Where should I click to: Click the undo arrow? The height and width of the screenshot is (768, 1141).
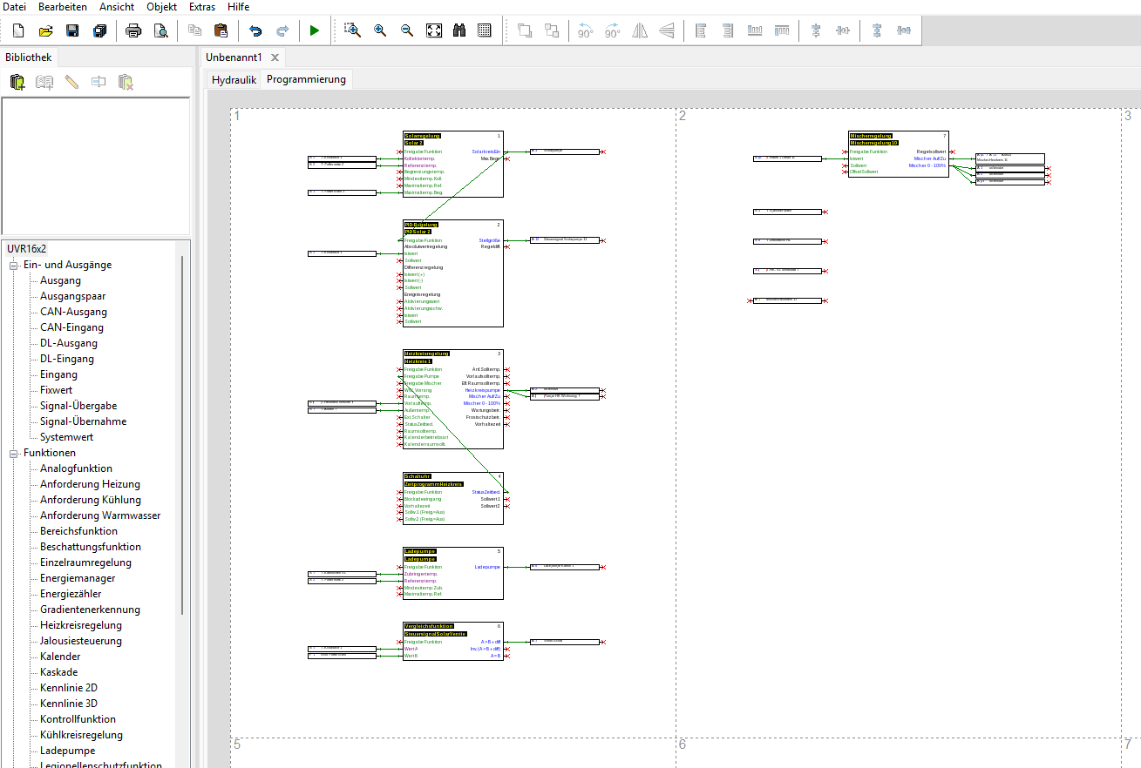tap(255, 30)
